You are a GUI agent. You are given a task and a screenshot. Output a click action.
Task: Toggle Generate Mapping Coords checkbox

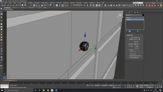coord(130,56)
